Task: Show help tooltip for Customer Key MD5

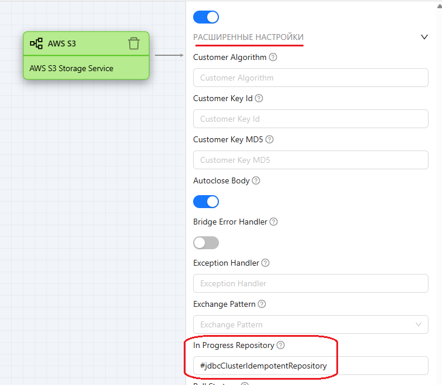Action: click(x=270, y=140)
